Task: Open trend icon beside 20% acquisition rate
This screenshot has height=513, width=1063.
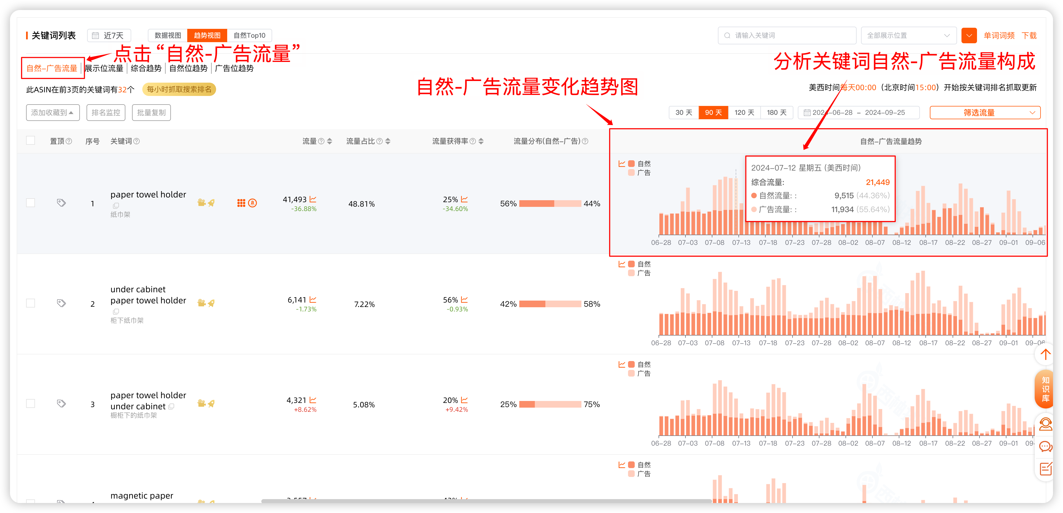Action: (465, 400)
